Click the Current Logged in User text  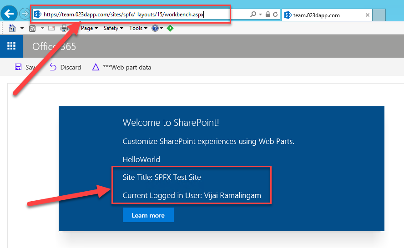(x=192, y=195)
